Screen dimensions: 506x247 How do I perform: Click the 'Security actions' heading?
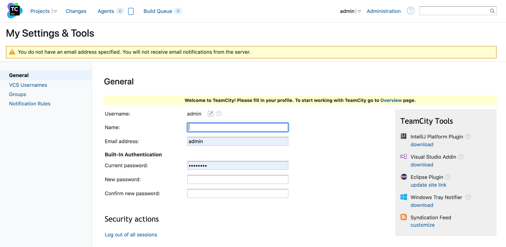[x=132, y=219]
